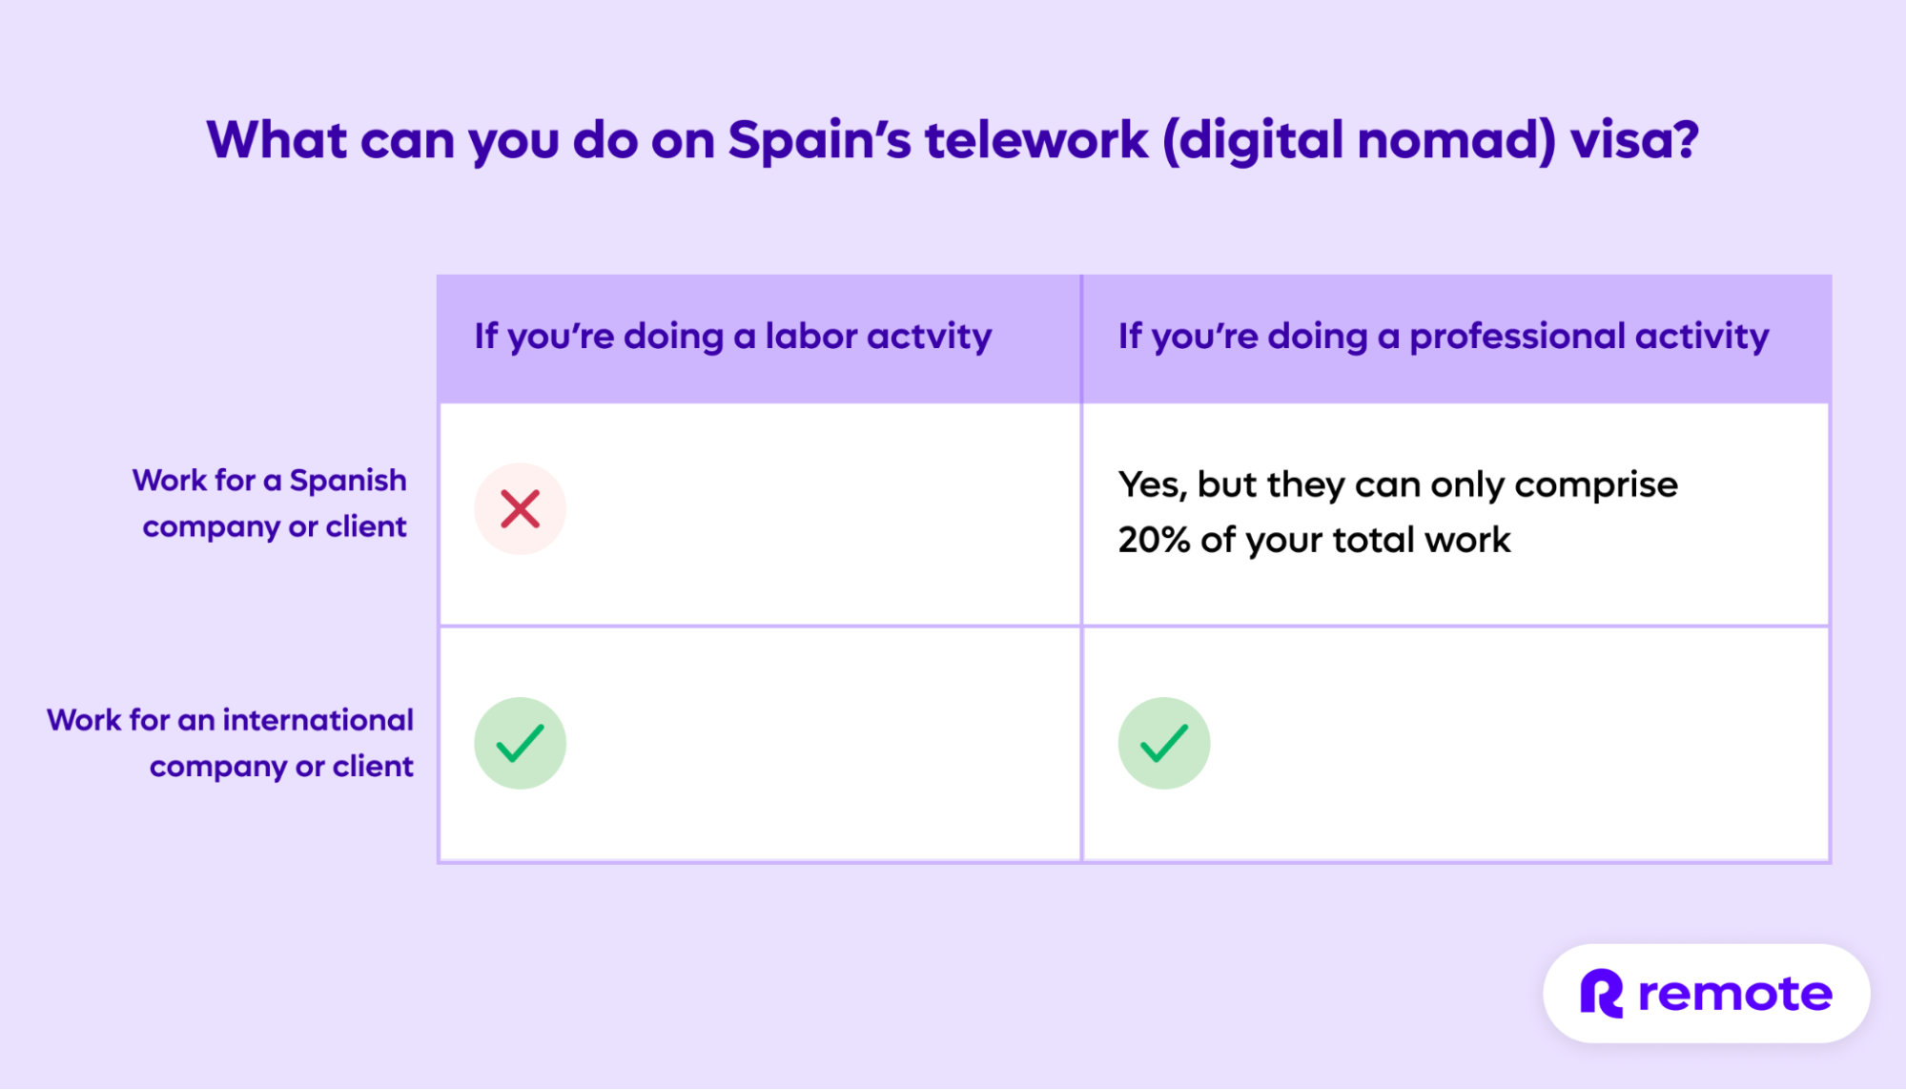Image resolution: width=1906 pixels, height=1090 pixels.
Task: Click the green checkmark under labor activity
Action: pos(521,743)
